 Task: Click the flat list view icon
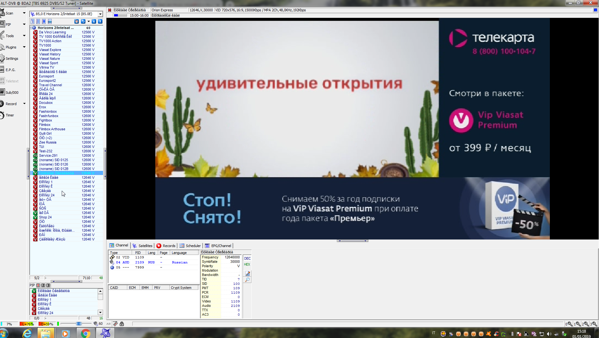tap(38, 21)
